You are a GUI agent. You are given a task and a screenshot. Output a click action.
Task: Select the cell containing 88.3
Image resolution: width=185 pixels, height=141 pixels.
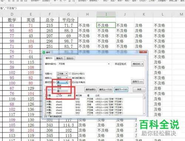(x=68, y=31)
